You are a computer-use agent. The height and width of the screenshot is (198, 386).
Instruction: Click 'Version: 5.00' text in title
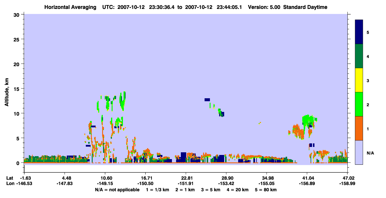point(265,7)
